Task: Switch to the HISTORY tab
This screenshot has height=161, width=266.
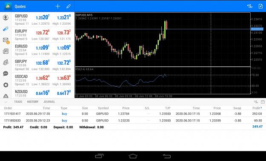Action: (x=33, y=102)
